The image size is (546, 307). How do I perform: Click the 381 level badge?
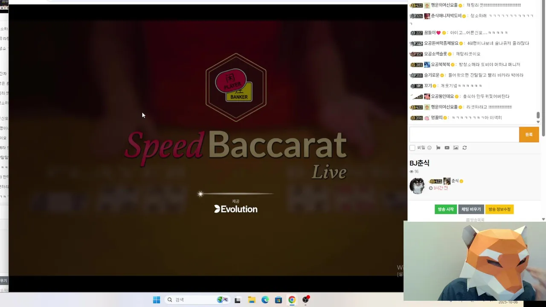416,64
